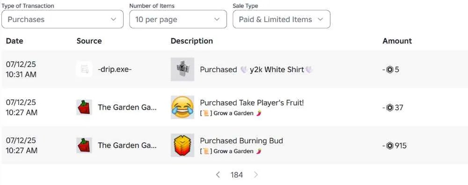Click the Date column header
The image size is (468, 185).
click(15, 41)
